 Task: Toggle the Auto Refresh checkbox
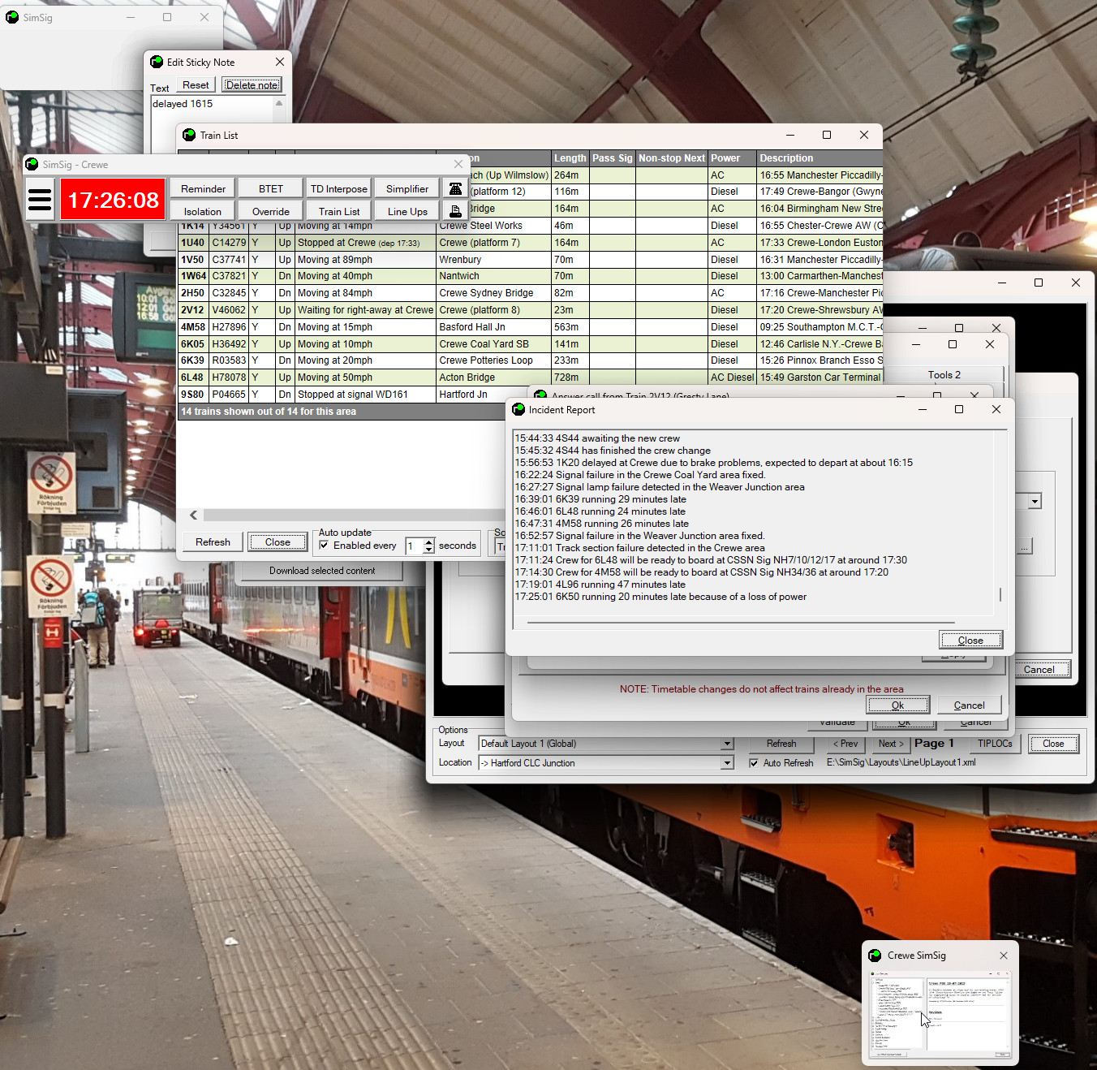tap(754, 763)
